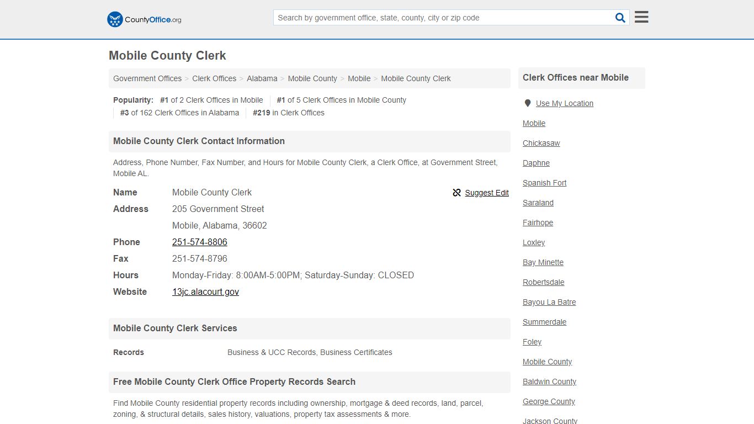Click Mobile County Clerk Services heading

tap(175, 328)
